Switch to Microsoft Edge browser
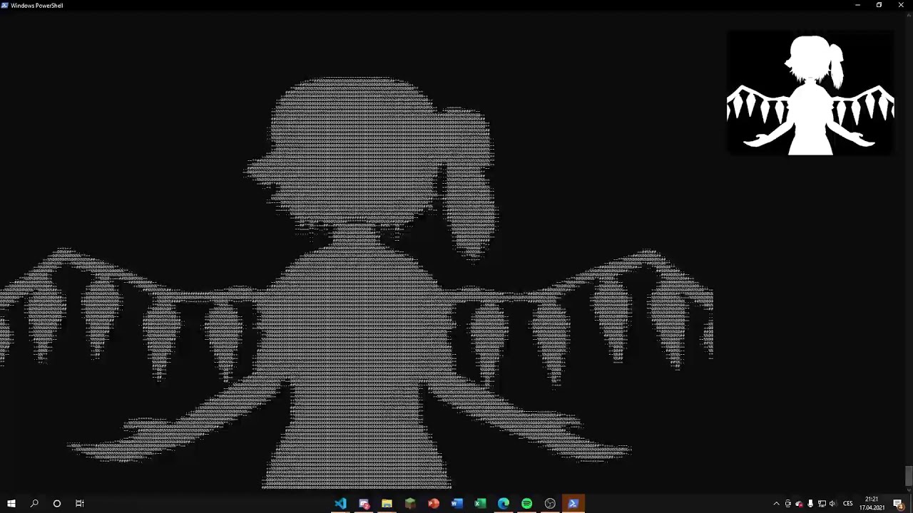 pos(504,504)
